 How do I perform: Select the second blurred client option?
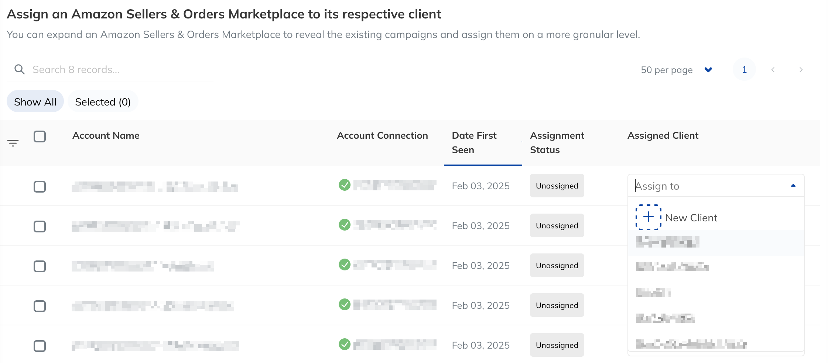(x=716, y=267)
